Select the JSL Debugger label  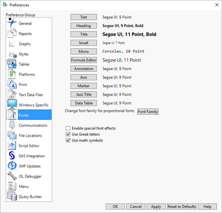point(30,176)
